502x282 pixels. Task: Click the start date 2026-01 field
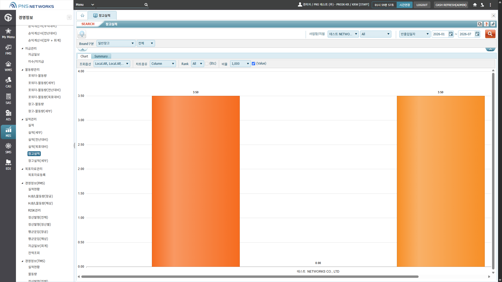[x=440, y=34]
